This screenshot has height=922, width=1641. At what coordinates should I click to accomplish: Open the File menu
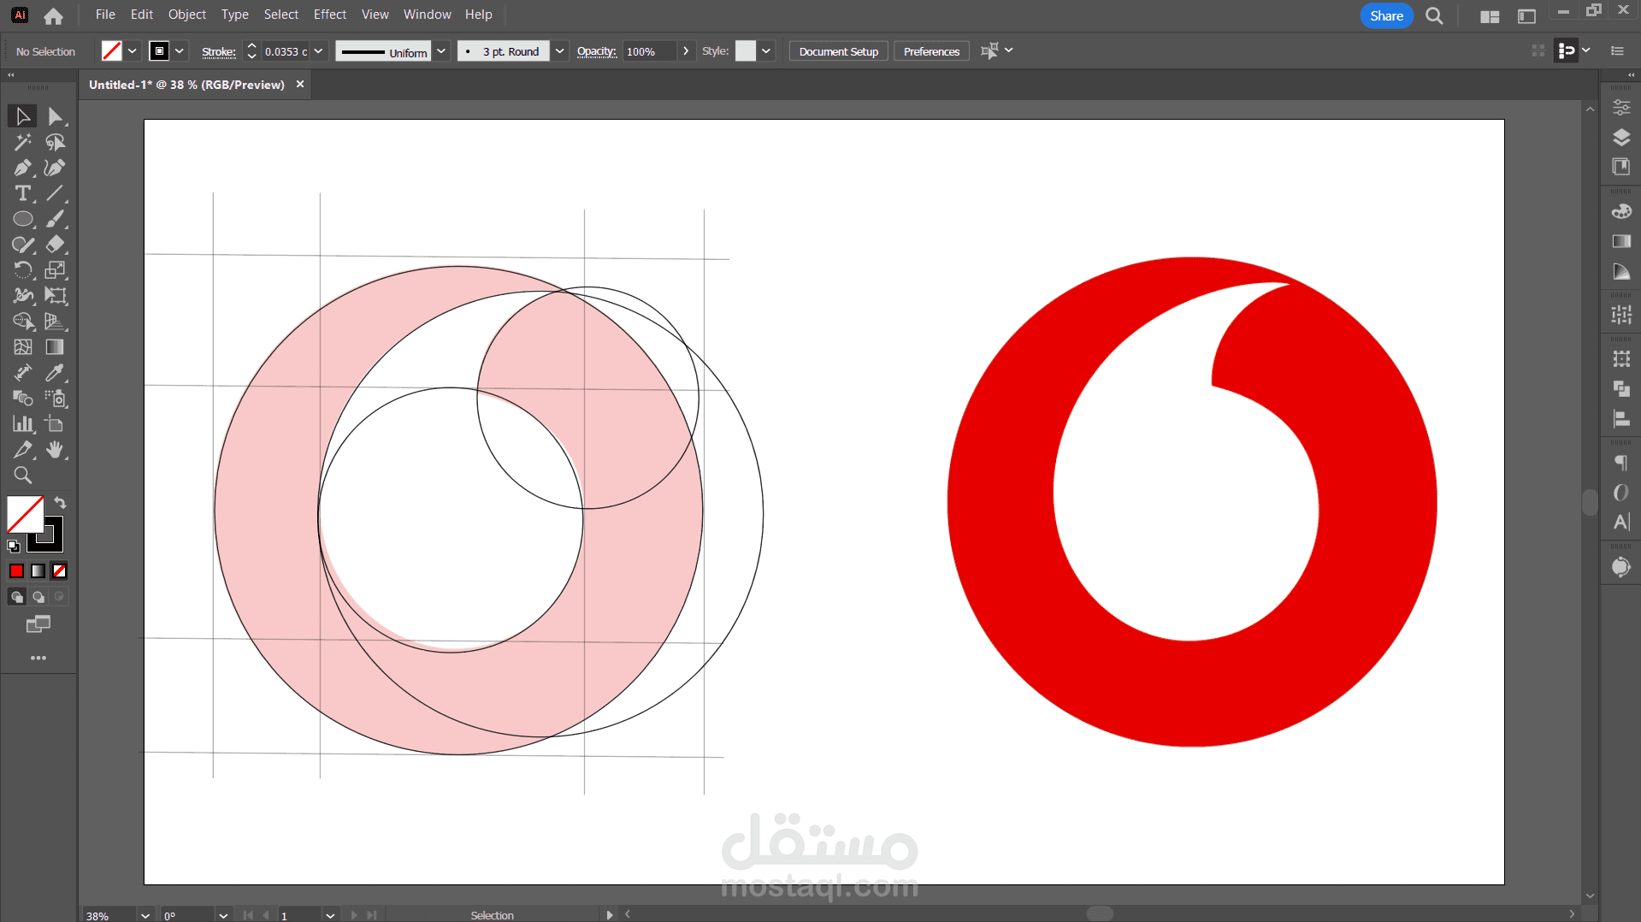[x=105, y=15]
